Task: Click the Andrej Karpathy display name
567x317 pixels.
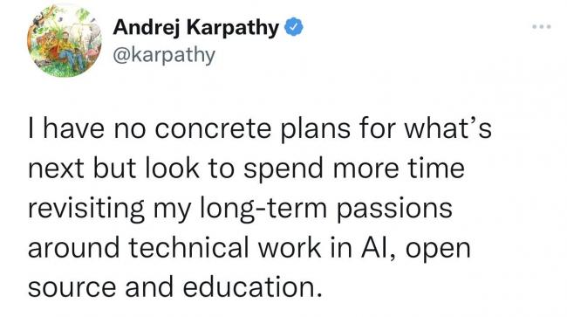Action: [x=196, y=27]
